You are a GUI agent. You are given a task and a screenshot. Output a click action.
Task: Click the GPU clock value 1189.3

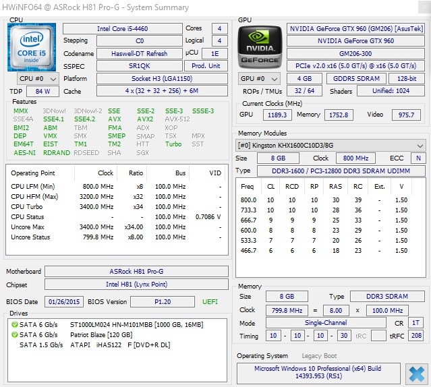277,115
